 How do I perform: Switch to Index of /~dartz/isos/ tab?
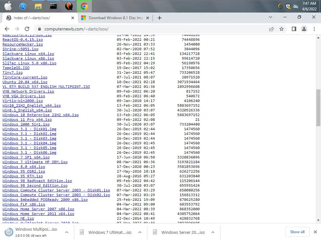pyautogui.click(x=40, y=18)
